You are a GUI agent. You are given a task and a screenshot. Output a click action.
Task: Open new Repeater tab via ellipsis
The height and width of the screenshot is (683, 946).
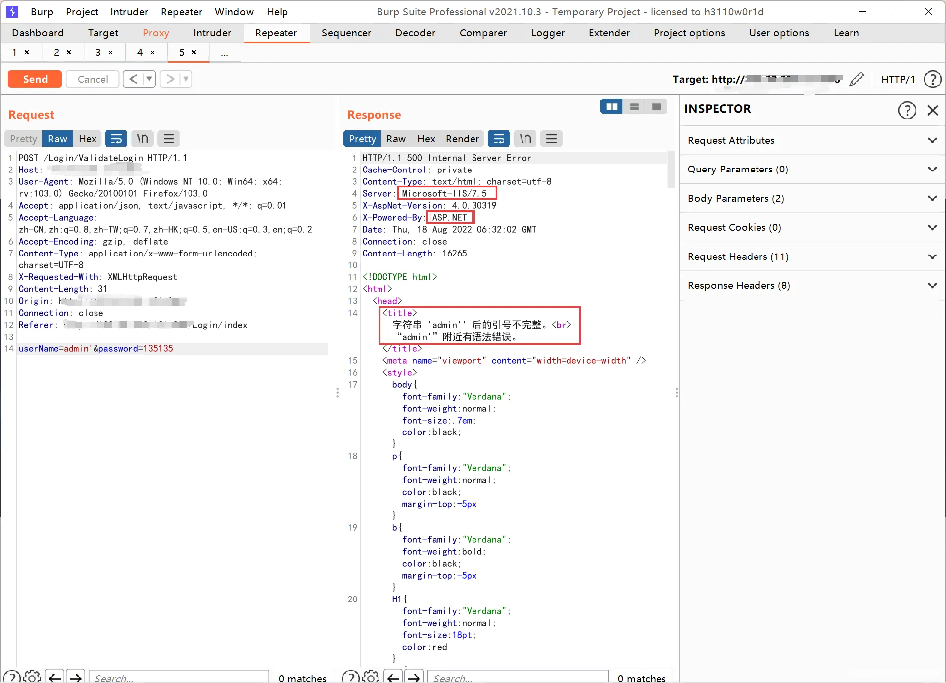225,52
